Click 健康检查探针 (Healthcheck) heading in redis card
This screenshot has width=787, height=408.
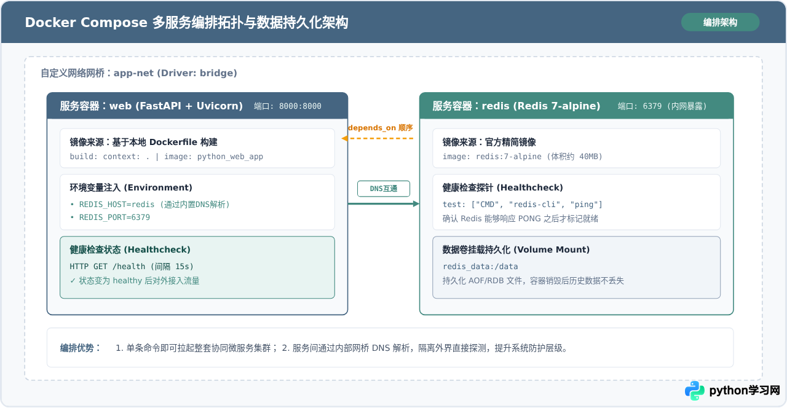click(502, 187)
